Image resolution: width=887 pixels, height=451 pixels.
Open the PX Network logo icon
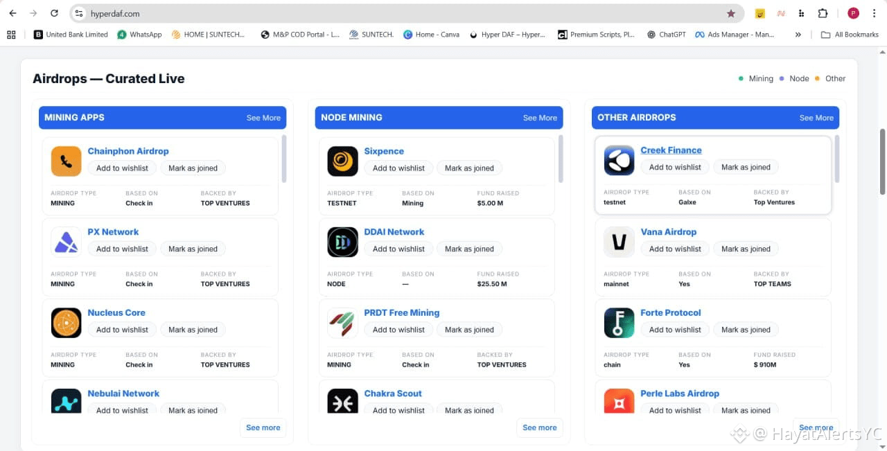66,242
